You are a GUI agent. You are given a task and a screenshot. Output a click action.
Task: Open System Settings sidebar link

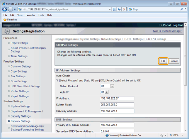tap(20, 106)
